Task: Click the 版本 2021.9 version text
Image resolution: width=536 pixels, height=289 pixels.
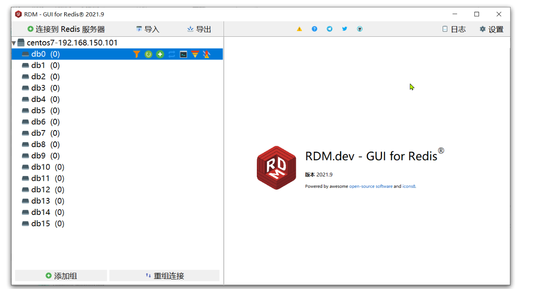Action: 319,175
